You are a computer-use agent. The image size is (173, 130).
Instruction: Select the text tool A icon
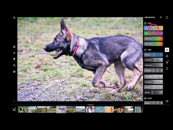point(14,53)
